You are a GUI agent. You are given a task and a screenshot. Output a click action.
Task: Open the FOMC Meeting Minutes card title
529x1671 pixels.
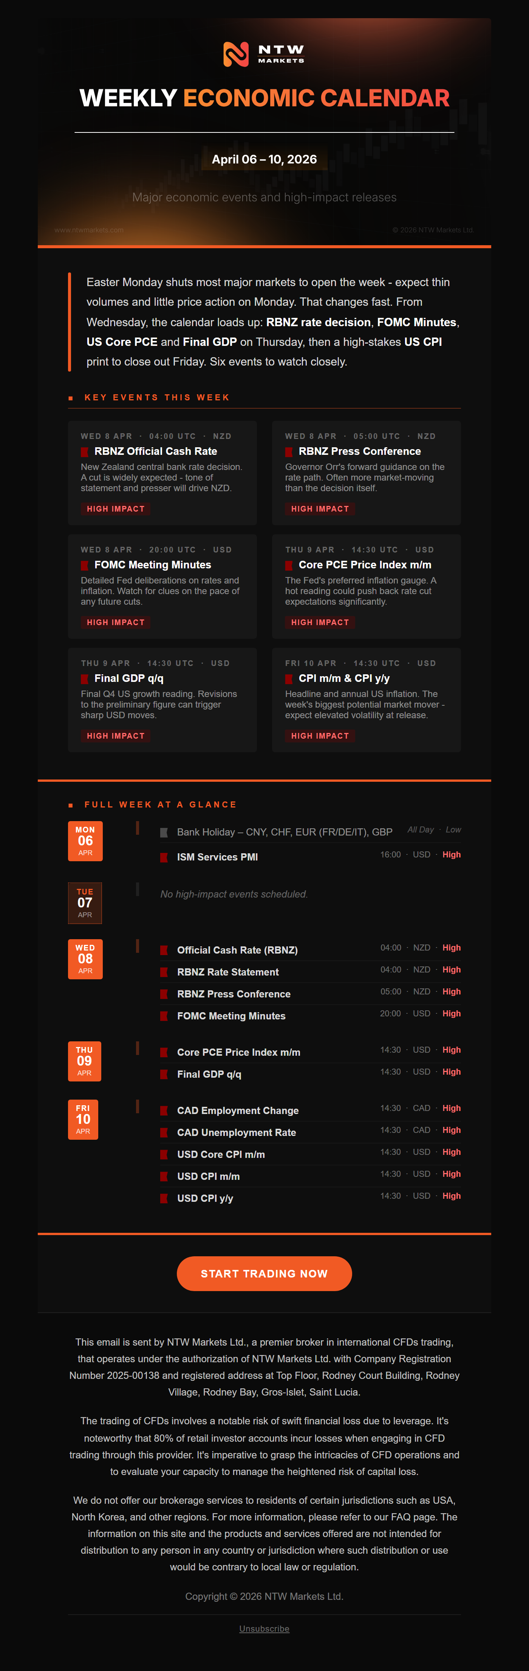[x=153, y=565]
